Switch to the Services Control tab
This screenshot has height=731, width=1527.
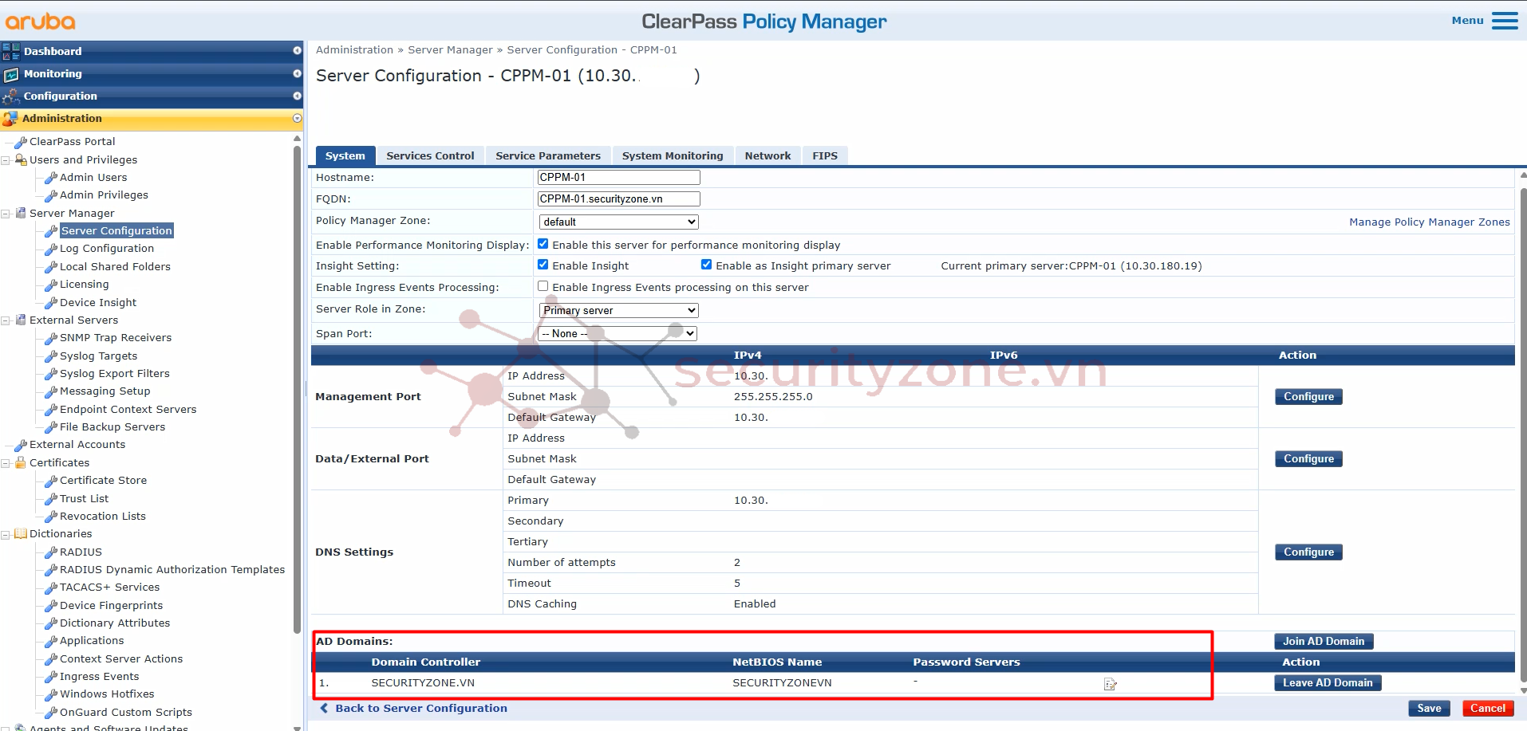click(430, 155)
